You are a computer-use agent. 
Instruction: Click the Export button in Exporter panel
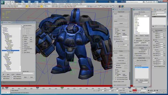pyautogui.click(x=121, y=16)
